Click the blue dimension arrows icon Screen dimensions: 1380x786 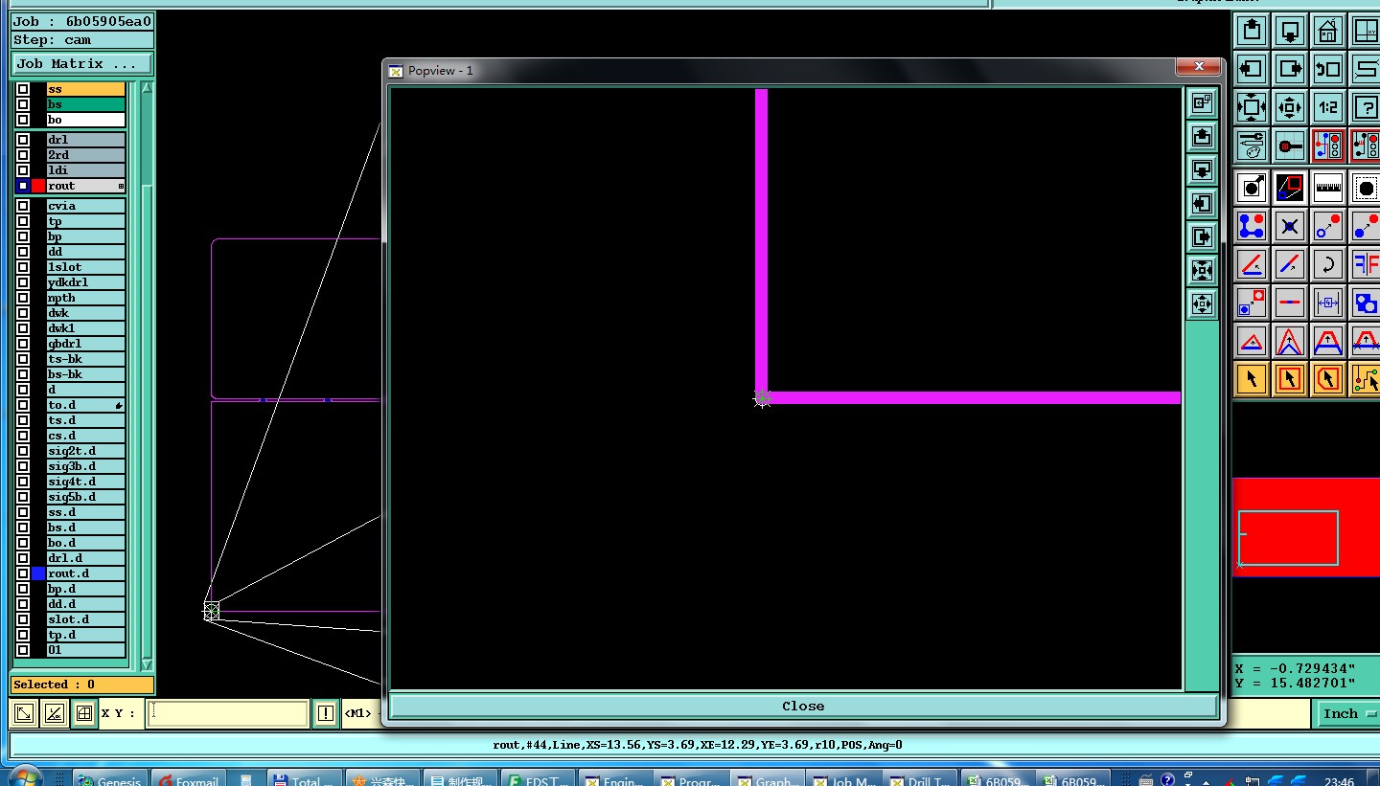tap(1328, 303)
